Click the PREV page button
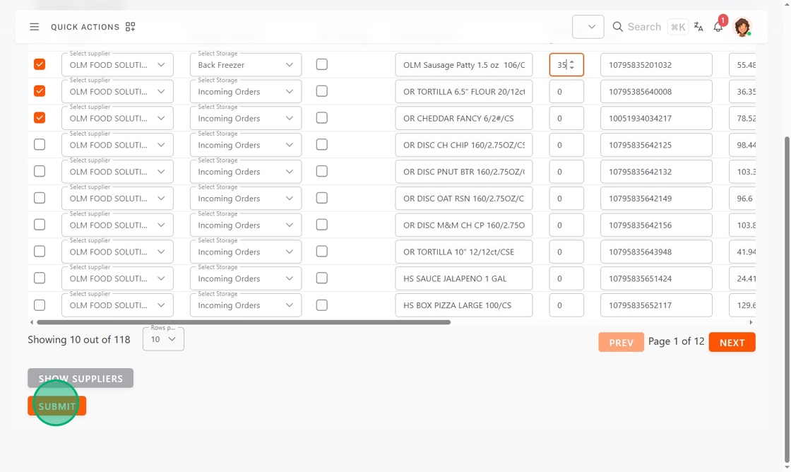This screenshot has height=472, width=791. tap(621, 342)
